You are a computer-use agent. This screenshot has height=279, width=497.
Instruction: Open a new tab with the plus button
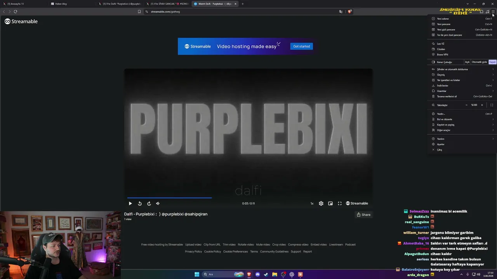point(243,4)
